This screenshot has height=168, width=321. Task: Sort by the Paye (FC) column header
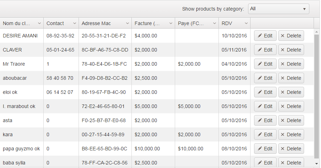(x=191, y=23)
